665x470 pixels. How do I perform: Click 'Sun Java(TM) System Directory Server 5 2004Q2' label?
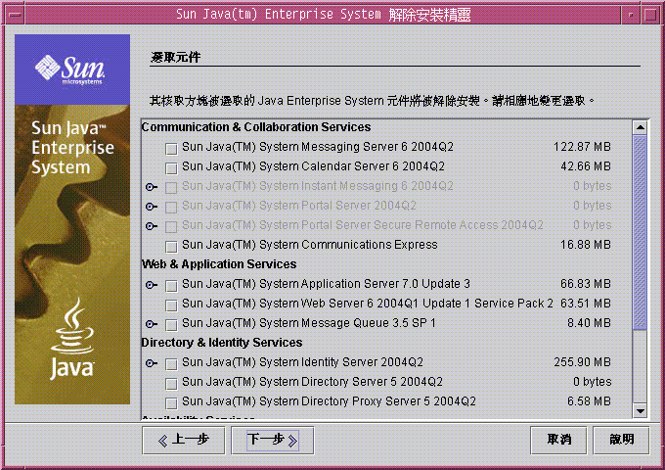[312, 382]
